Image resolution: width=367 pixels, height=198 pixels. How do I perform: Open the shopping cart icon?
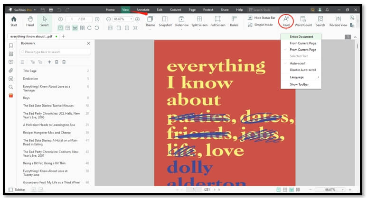[312, 10]
